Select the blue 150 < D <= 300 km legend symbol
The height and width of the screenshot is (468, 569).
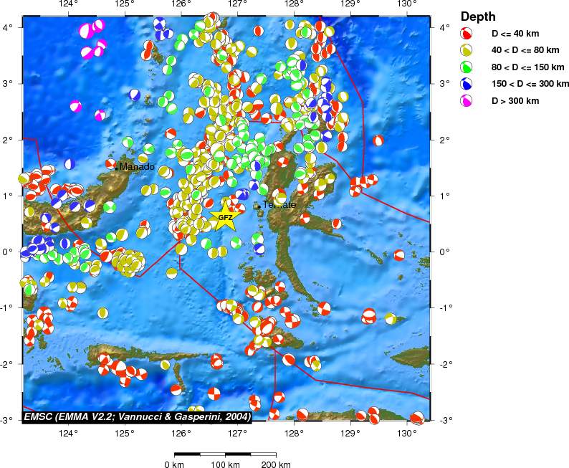click(x=467, y=84)
